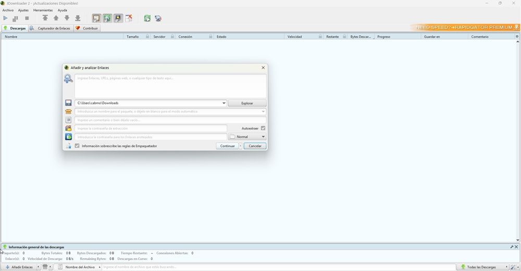
Task: Toggle 'Información sobrescribe las reglas' checkbox
Action: click(x=77, y=146)
